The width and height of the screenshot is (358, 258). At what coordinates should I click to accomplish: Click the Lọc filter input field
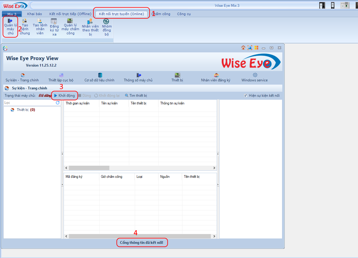30,103
